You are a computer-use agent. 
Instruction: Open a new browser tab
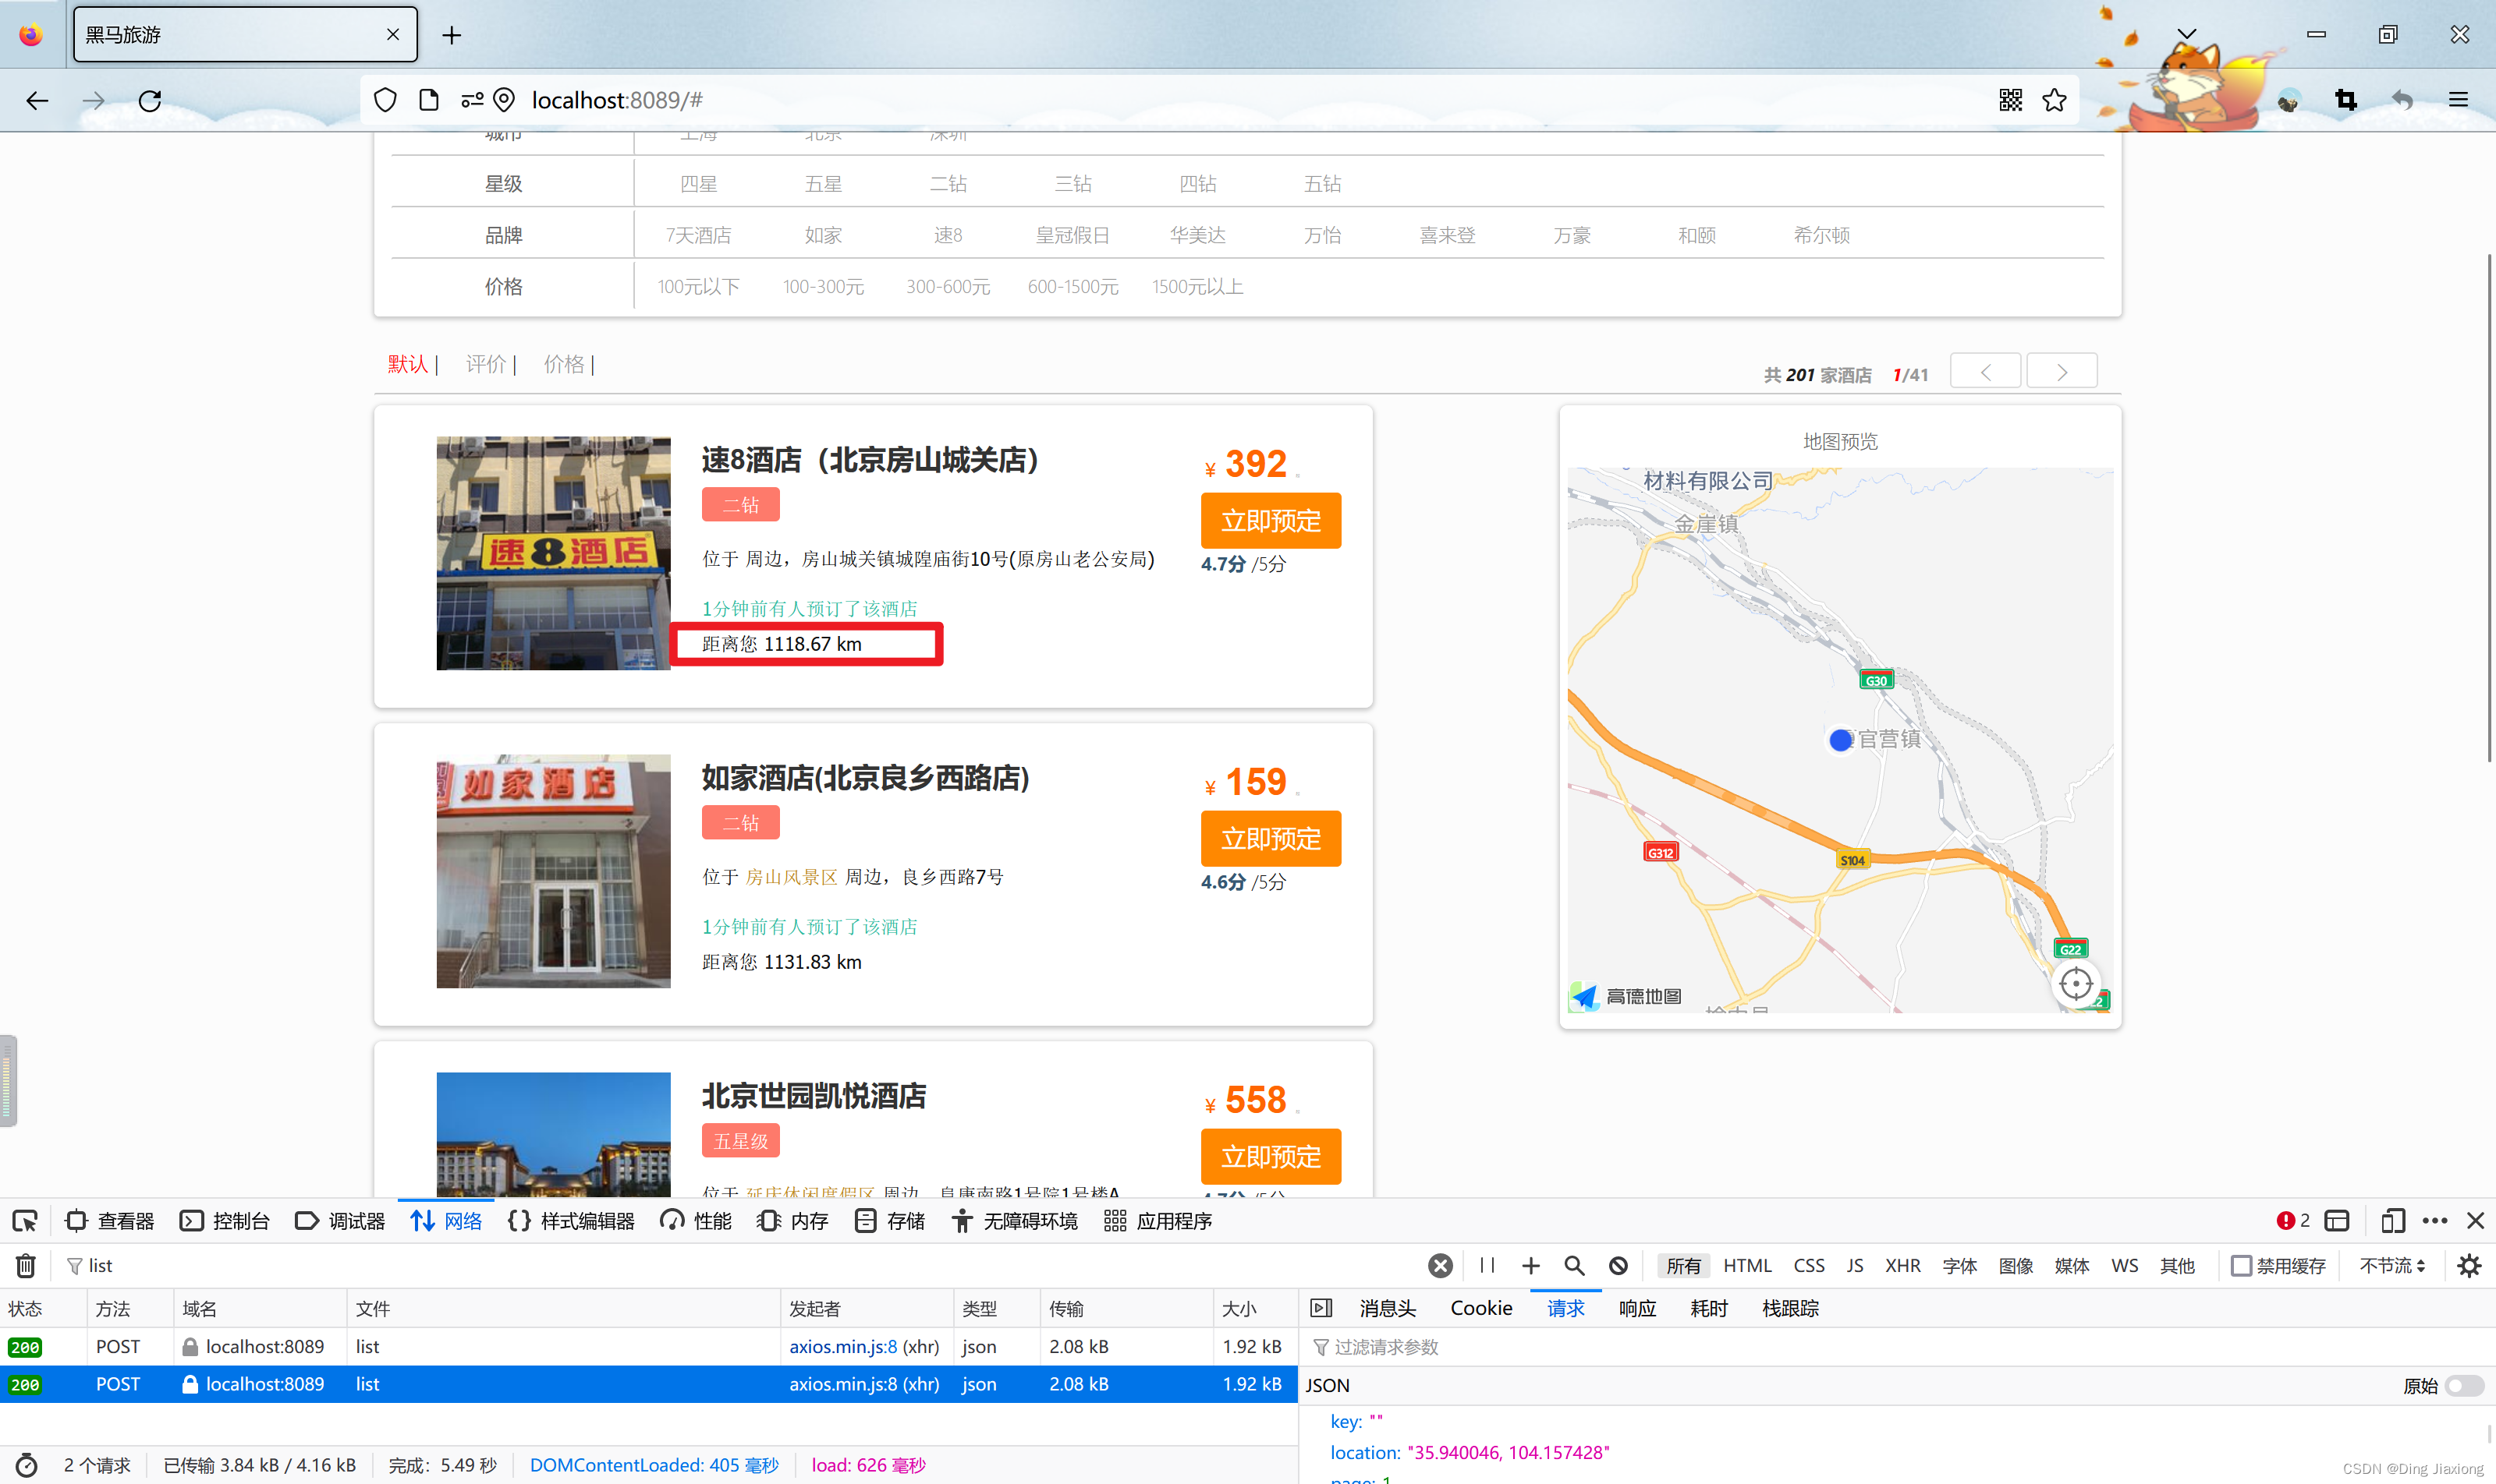(452, 36)
